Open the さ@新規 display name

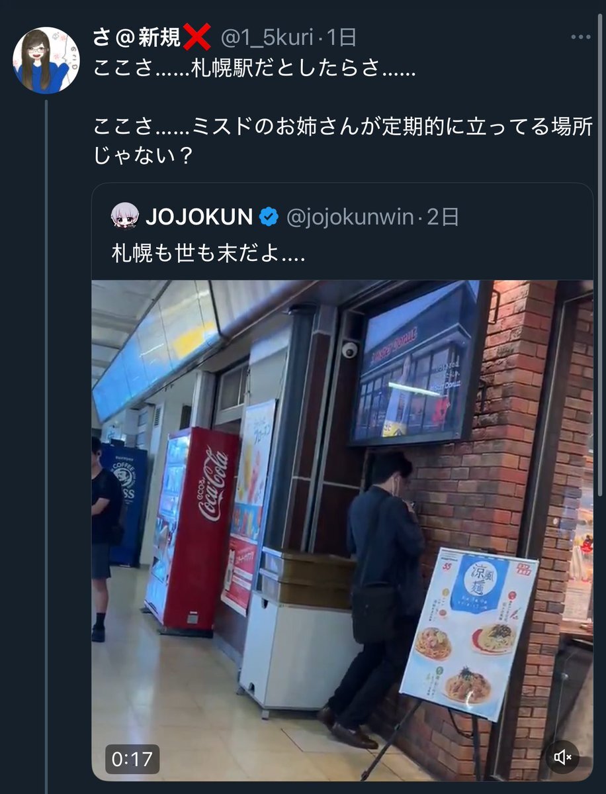click(136, 38)
